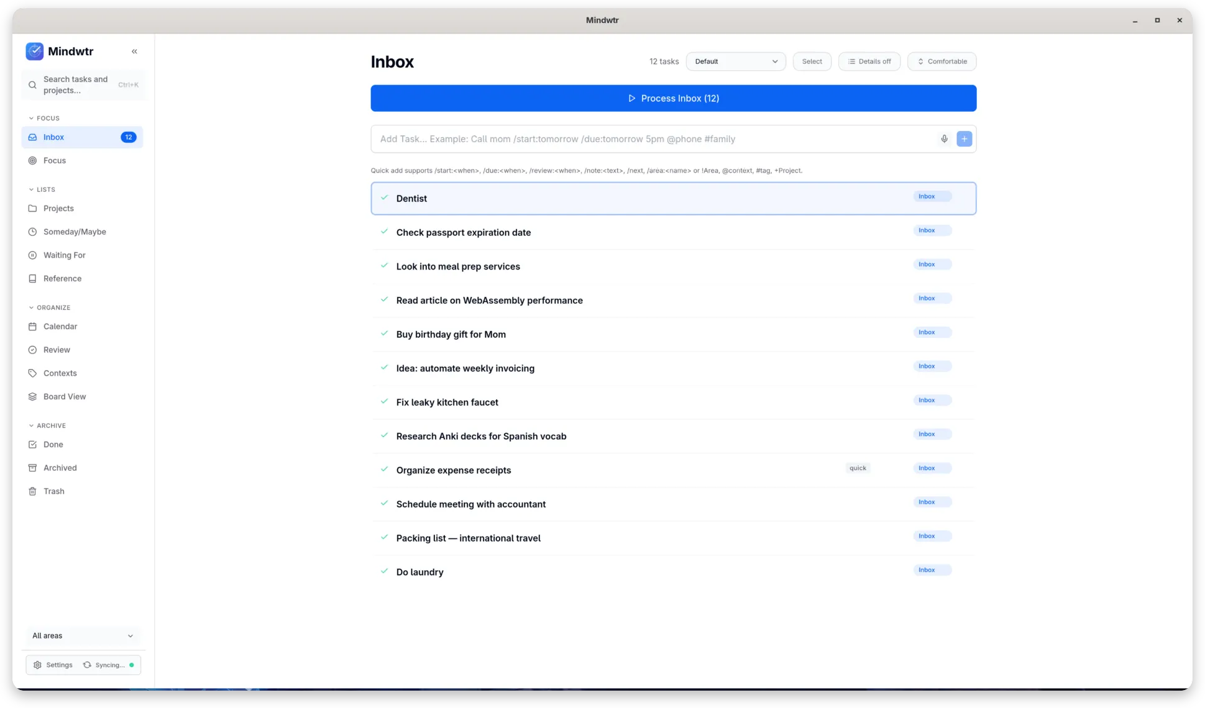Open Board View

[x=82, y=397]
